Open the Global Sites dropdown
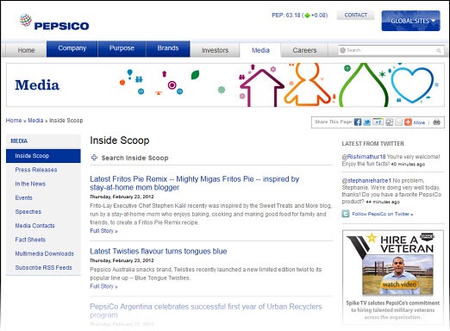The width and height of the screenshot is (450, 331). click(x=410, y=21)
